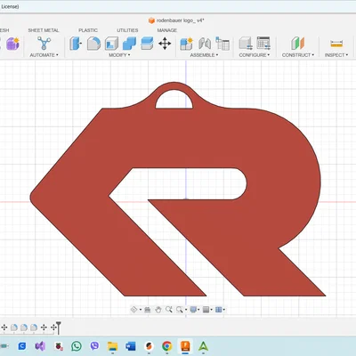Image resolution: width=356 pixels, height=356 pixels.
Task: Expand the Zoom Window dropdown arrow
Action: [x=186, y=310]
